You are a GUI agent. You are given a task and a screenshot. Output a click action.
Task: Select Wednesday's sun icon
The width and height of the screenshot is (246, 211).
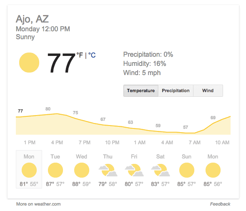point(82,170)
